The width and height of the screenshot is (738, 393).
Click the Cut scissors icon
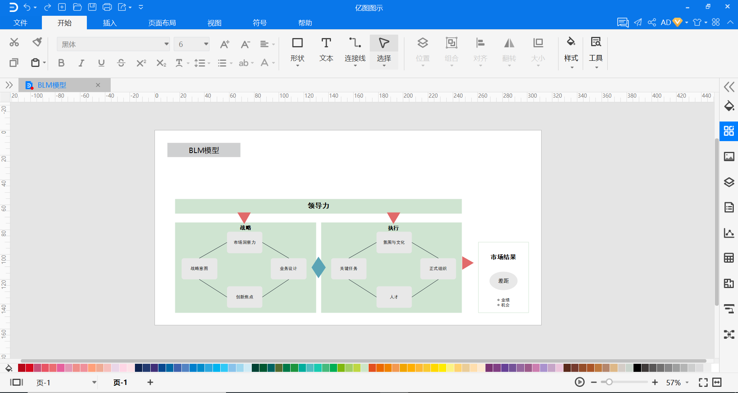pos(14,42)
